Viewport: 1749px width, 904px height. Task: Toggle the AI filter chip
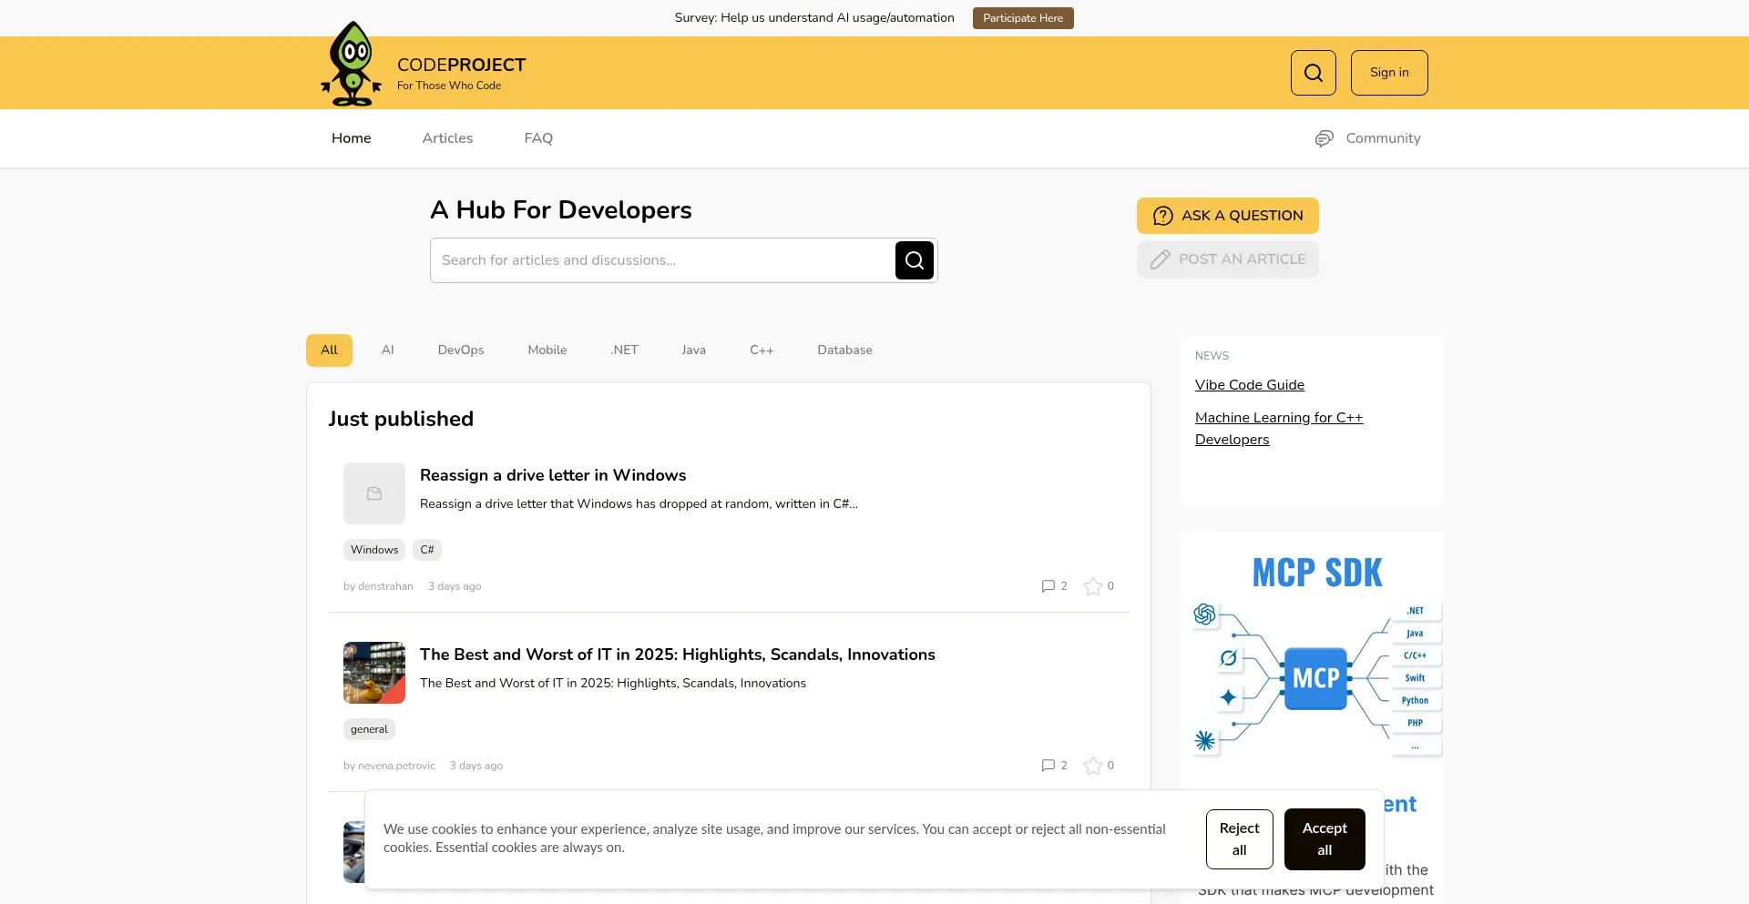(388, 350)
